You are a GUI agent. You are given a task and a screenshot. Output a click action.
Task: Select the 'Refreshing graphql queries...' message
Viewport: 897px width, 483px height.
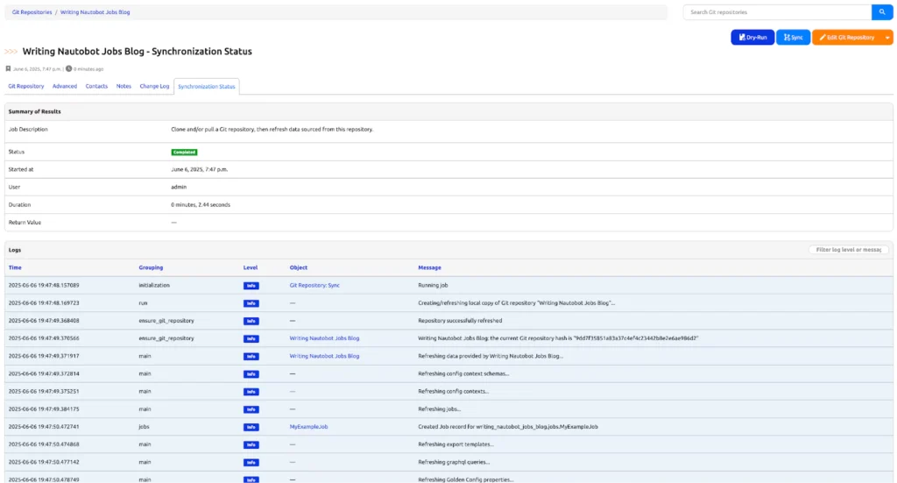[454, 462]
